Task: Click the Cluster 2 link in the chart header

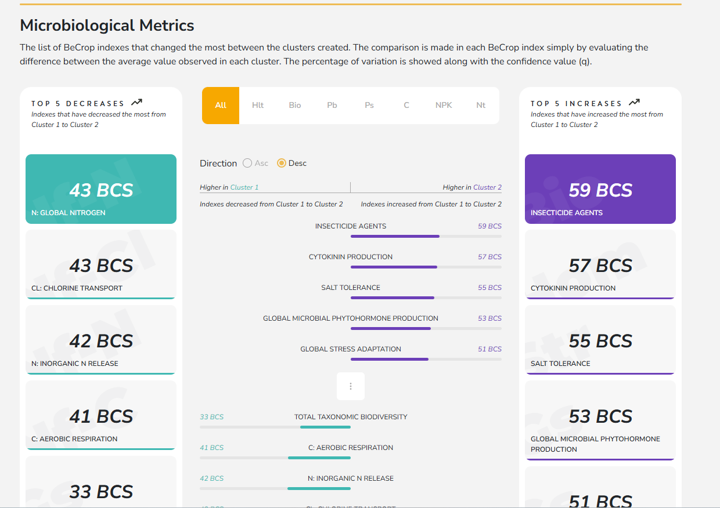Action: click(x=487, y=187)
